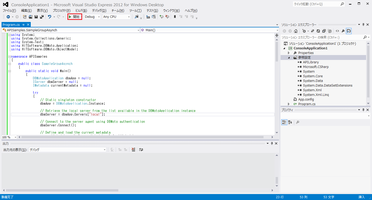The image size is (372, 200).
Task: Click Categorized view icon in Properties panel
Action: [284, 122]
